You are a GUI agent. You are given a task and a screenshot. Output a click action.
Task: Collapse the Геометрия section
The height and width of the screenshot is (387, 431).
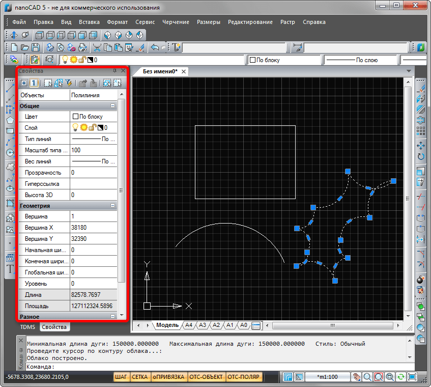coord(112,205)
